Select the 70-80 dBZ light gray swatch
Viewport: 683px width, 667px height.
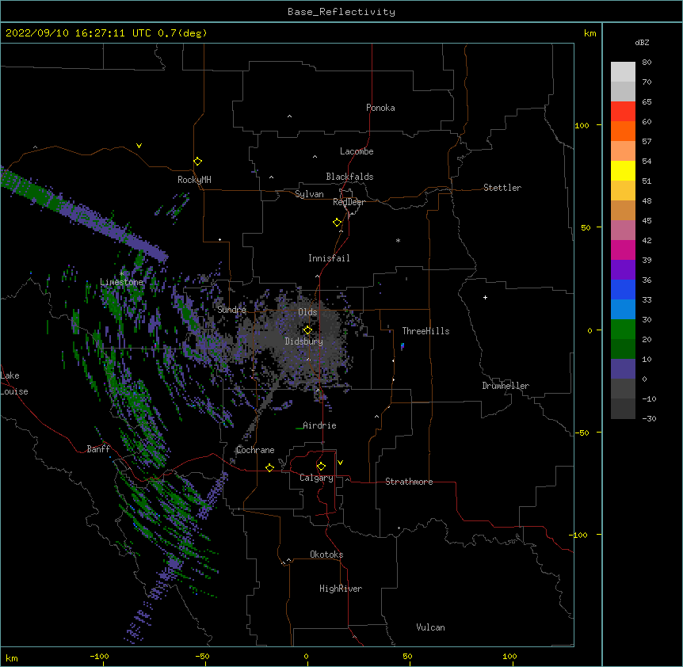pos(623,72)
